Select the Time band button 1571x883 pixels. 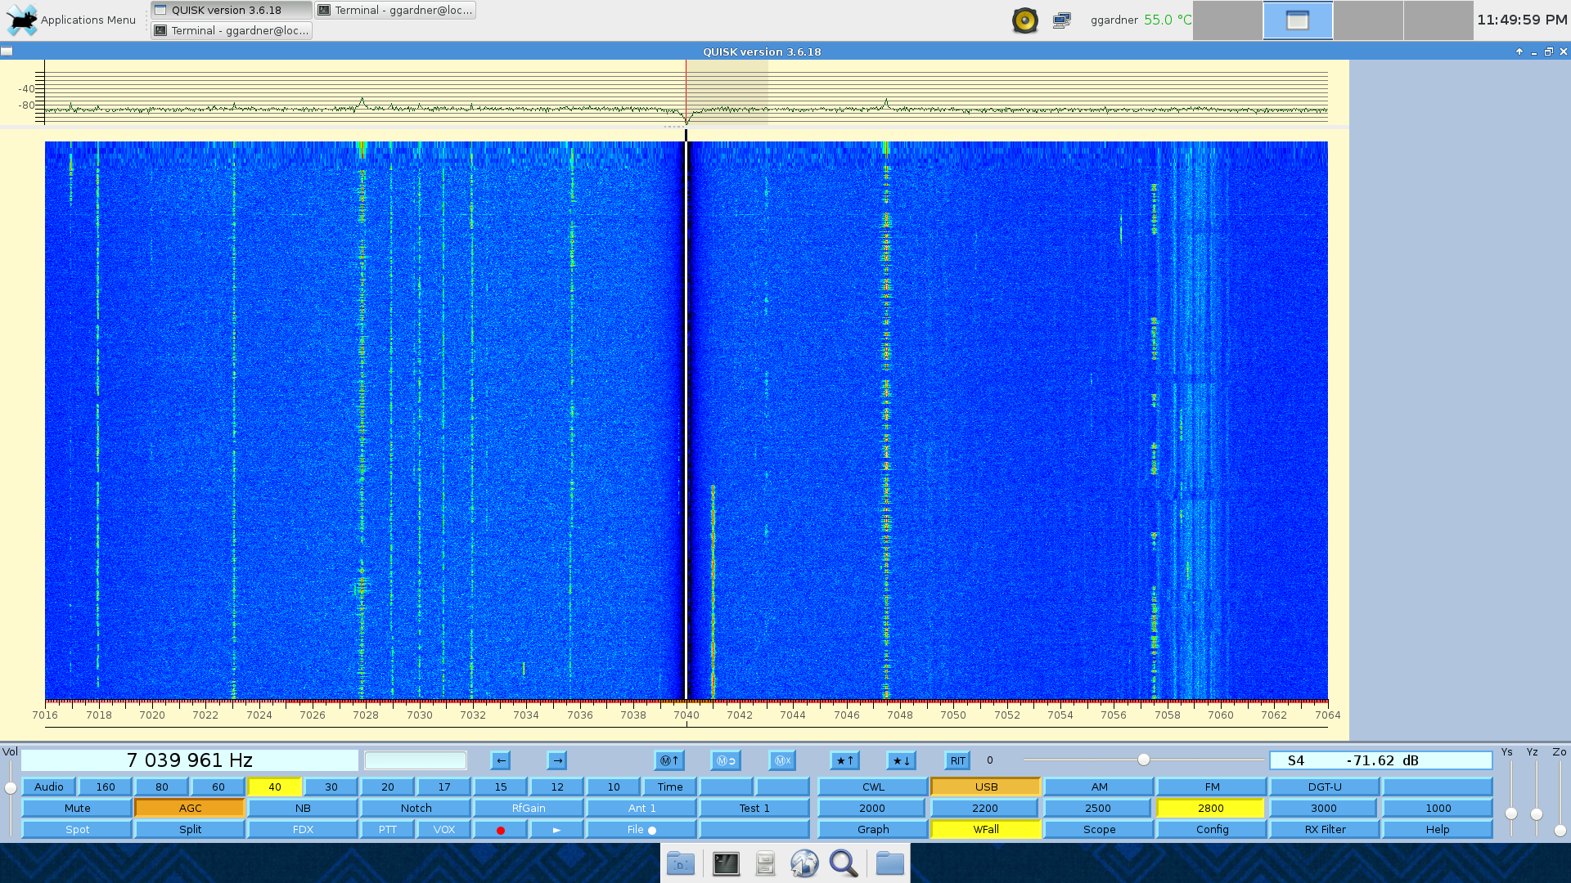click(x=670, y=787)
